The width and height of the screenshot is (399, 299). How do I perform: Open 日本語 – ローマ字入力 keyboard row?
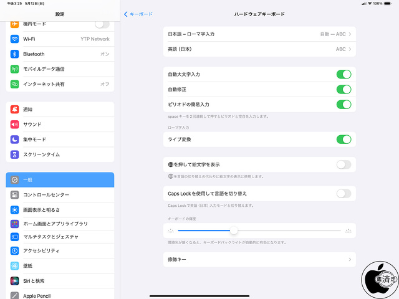[x=259, y=34]
